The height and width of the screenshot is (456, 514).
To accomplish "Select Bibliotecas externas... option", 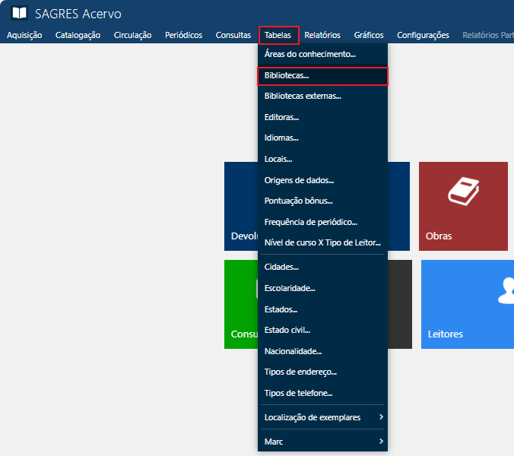I will click(303, 97).
